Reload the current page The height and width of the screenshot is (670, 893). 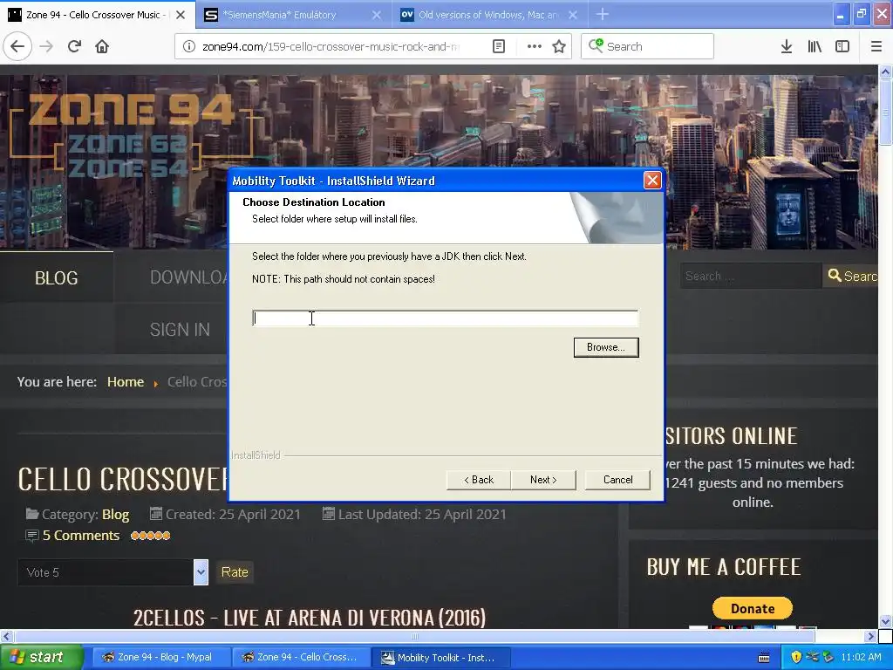coord(74,46)
